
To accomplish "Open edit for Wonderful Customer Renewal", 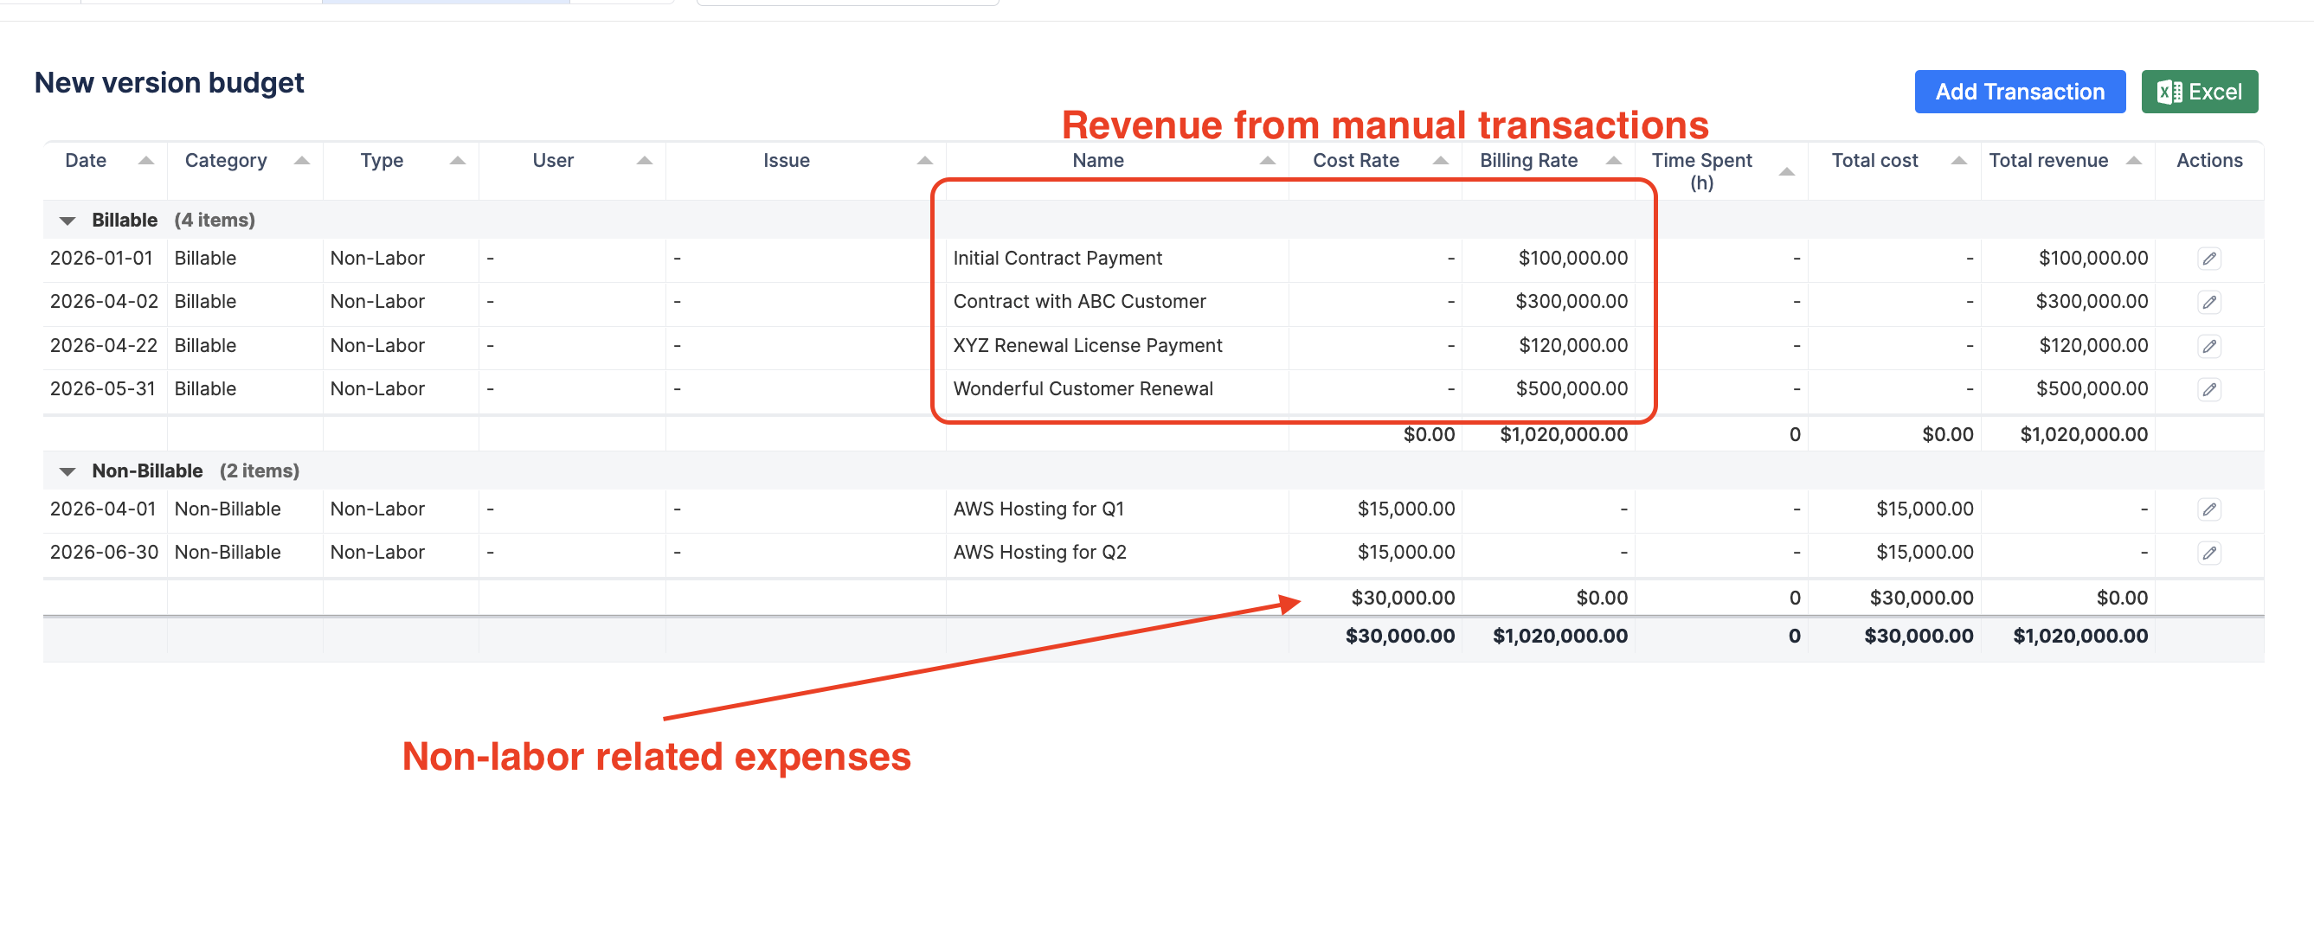I will coord(2209,389).
